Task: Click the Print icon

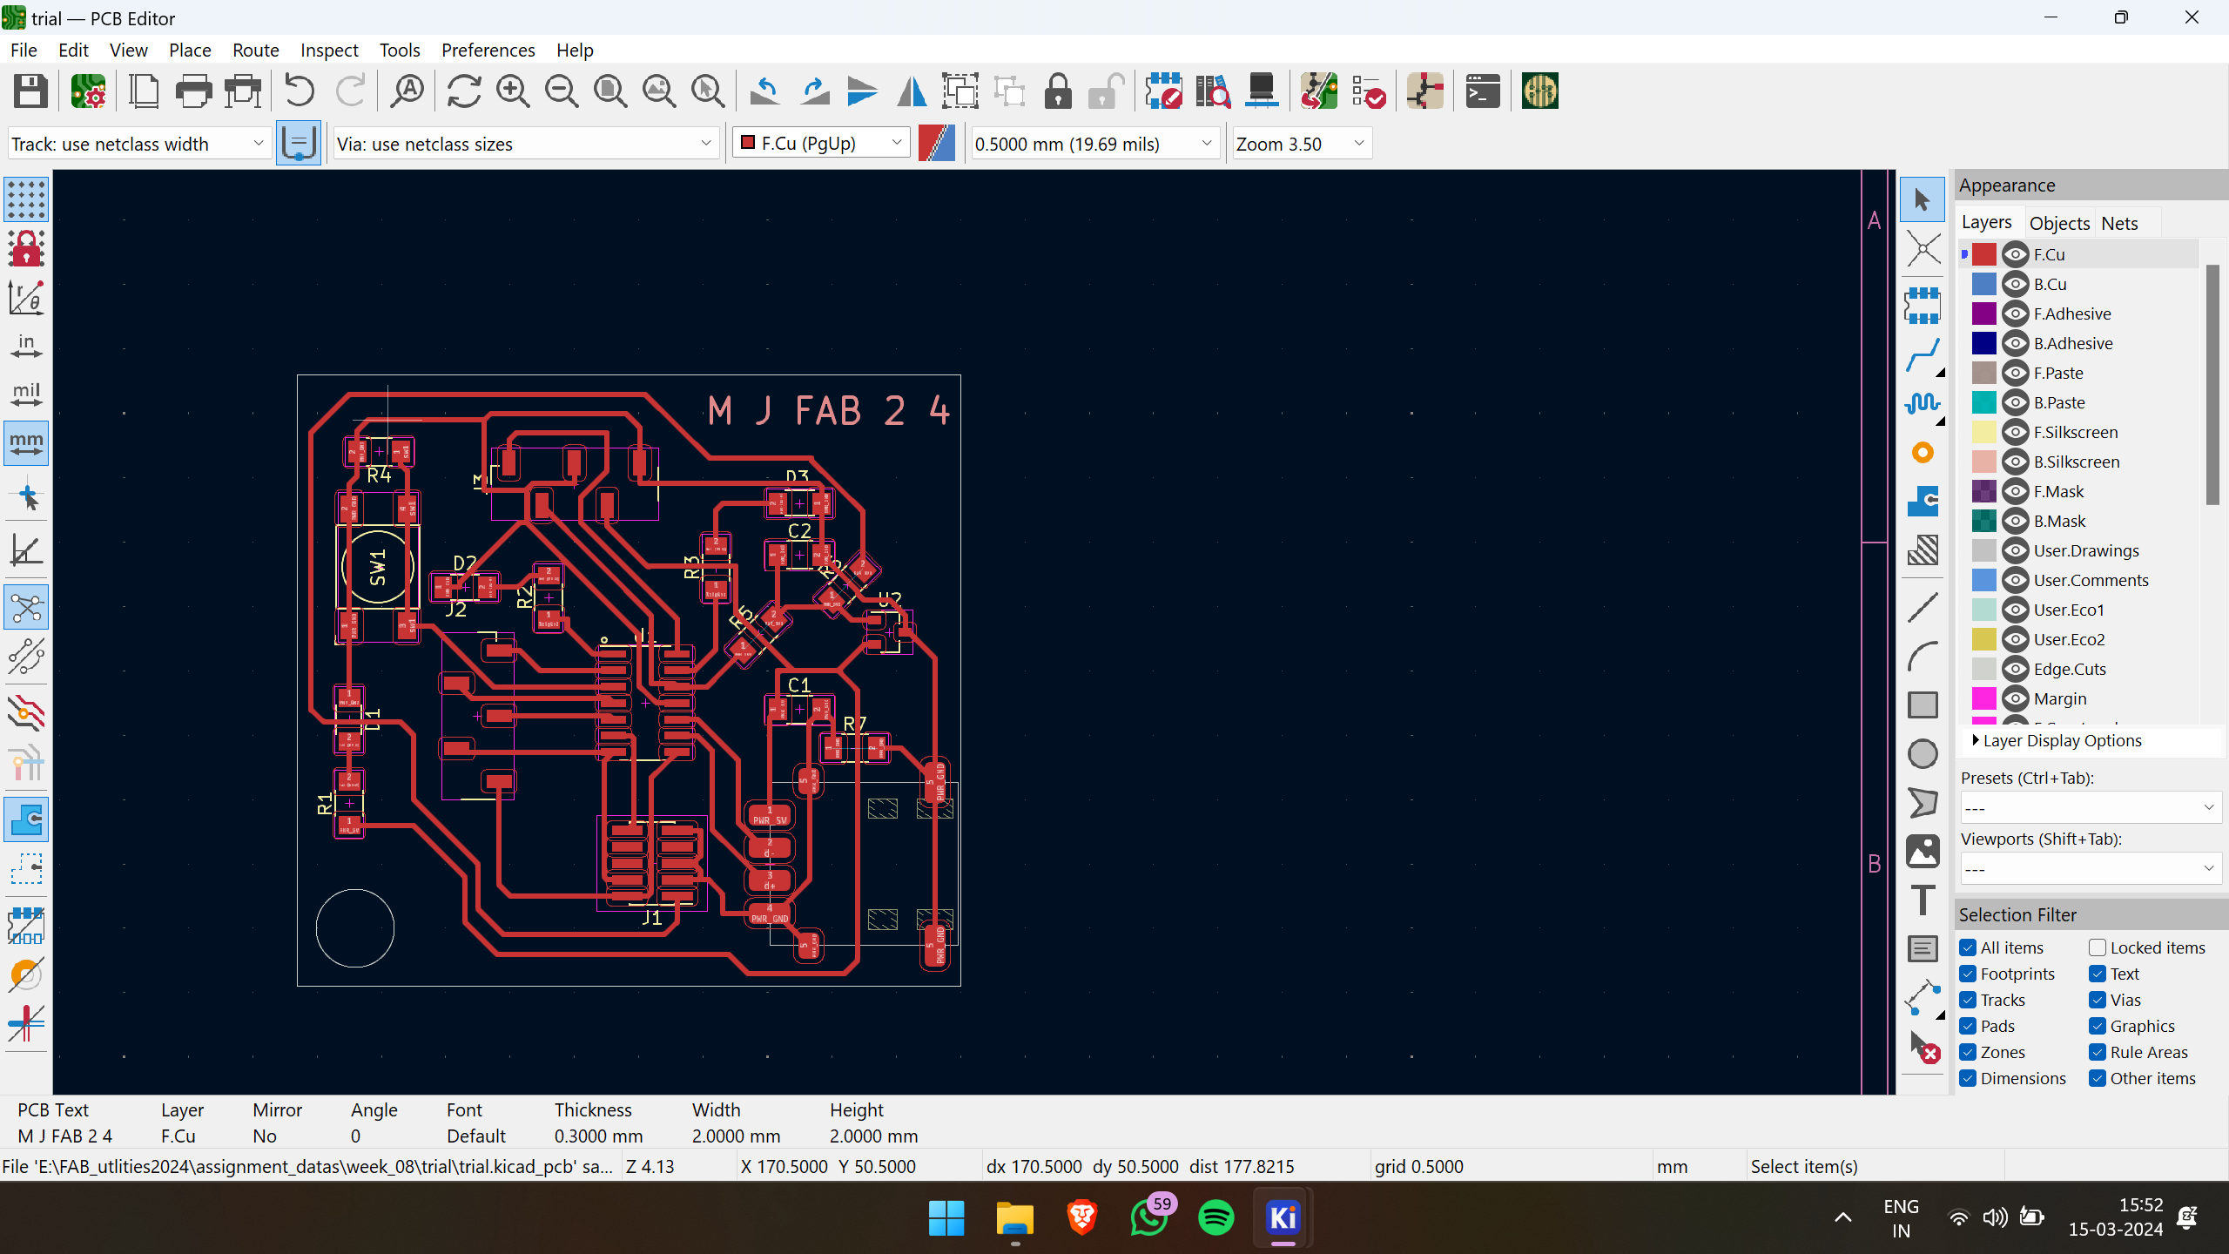Action: point(193,91)
